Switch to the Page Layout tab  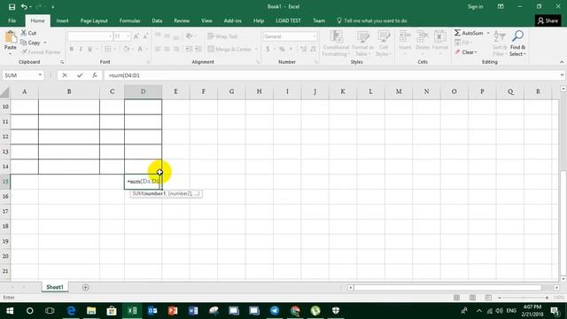pos(94,20)
